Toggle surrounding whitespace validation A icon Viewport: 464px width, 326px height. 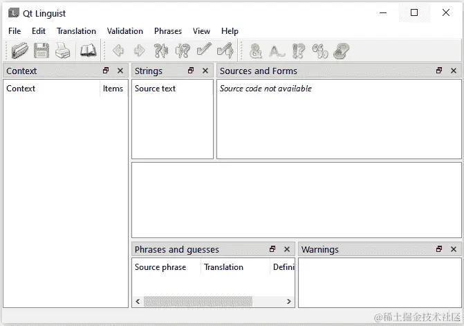277,51
